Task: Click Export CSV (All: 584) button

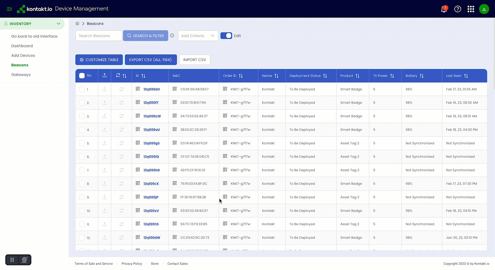Action: click(x=151, y=60)
